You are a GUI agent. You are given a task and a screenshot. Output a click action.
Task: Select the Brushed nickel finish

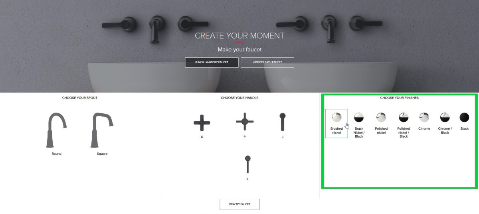coord(336,123)
